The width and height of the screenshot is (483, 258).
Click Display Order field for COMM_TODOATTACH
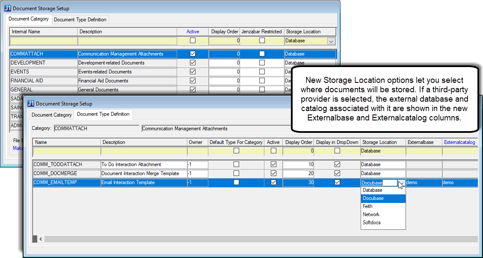coord(298,164)
